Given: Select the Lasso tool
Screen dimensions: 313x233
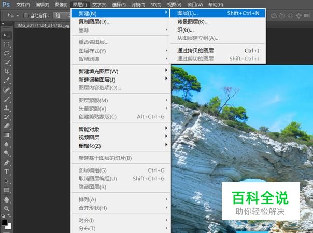Looking at the screenshot, I should [7, 53].
